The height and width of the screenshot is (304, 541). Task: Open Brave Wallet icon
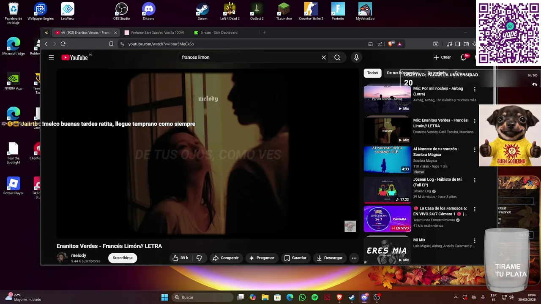coord(466,44)
